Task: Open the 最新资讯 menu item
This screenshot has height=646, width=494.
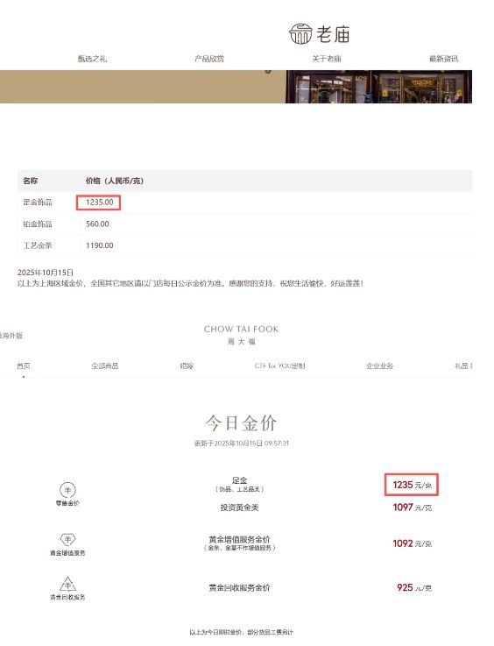Action: coord(444,59)
